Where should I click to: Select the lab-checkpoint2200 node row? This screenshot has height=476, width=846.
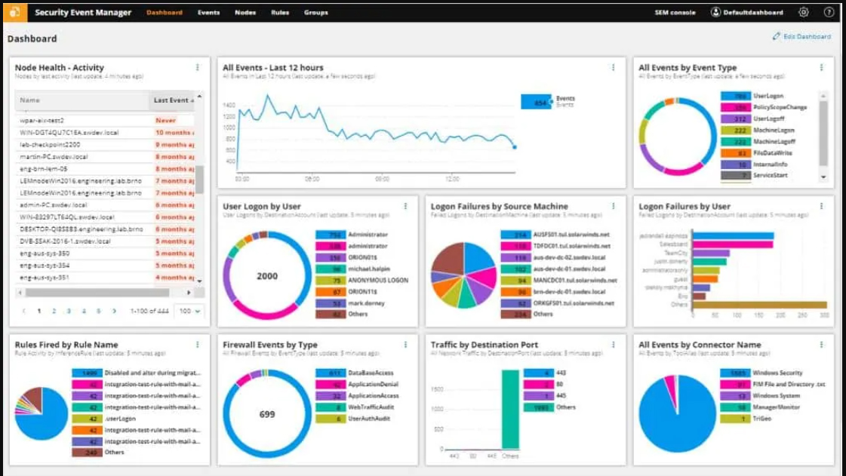click(105, 145)
